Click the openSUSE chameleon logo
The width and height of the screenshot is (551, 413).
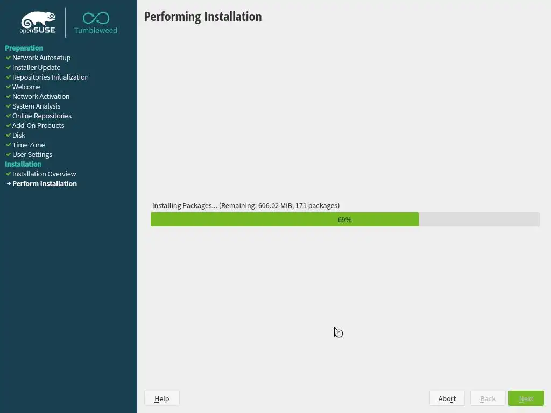click(x=38, y=23)
